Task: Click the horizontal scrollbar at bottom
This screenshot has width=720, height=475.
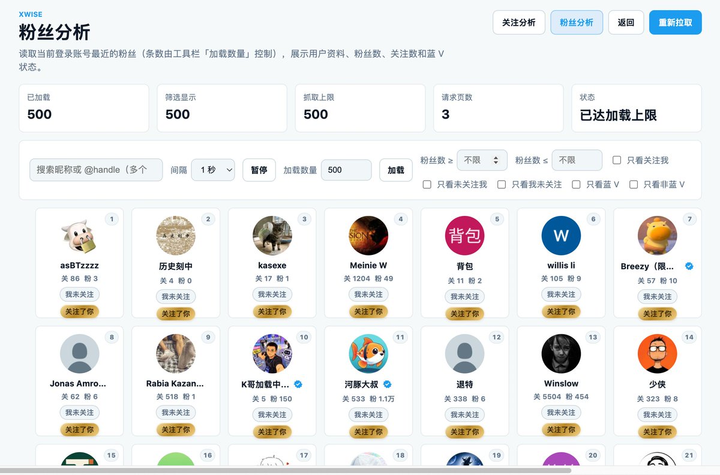Action: [286, 471]
